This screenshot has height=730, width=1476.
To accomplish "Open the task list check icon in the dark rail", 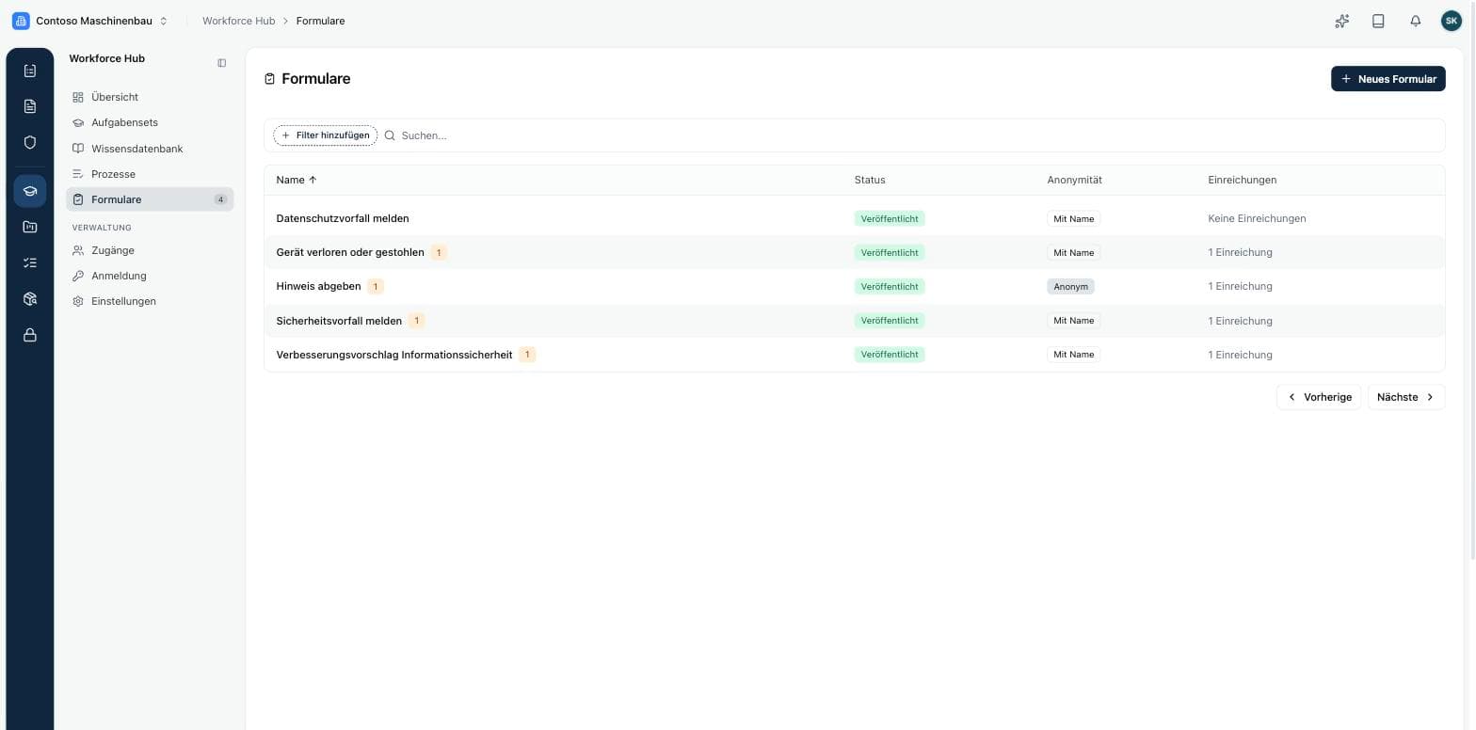I will (x=29, y=263).
